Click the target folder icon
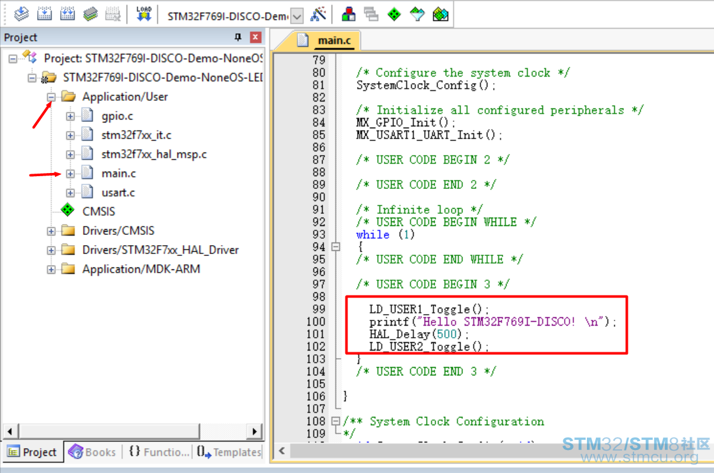This screenshot has height=473, width=714. click(49, 77)
